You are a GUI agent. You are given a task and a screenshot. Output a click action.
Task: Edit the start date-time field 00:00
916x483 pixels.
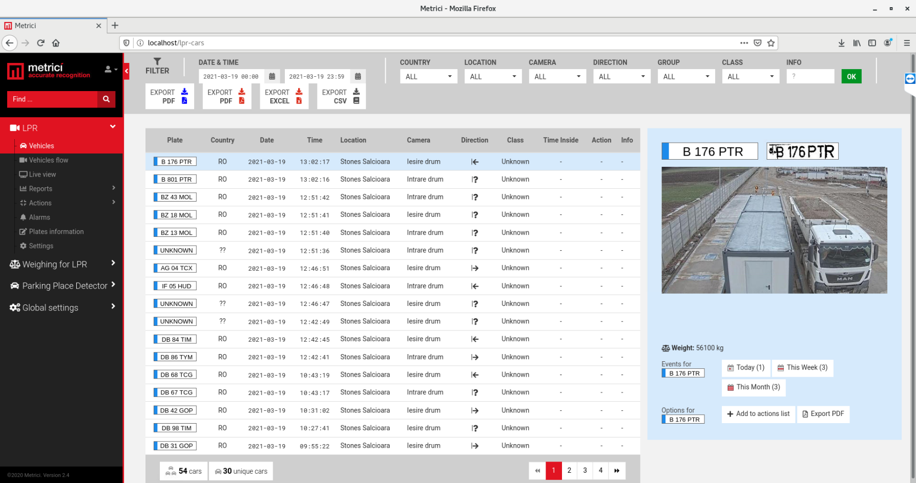(232, 76)
